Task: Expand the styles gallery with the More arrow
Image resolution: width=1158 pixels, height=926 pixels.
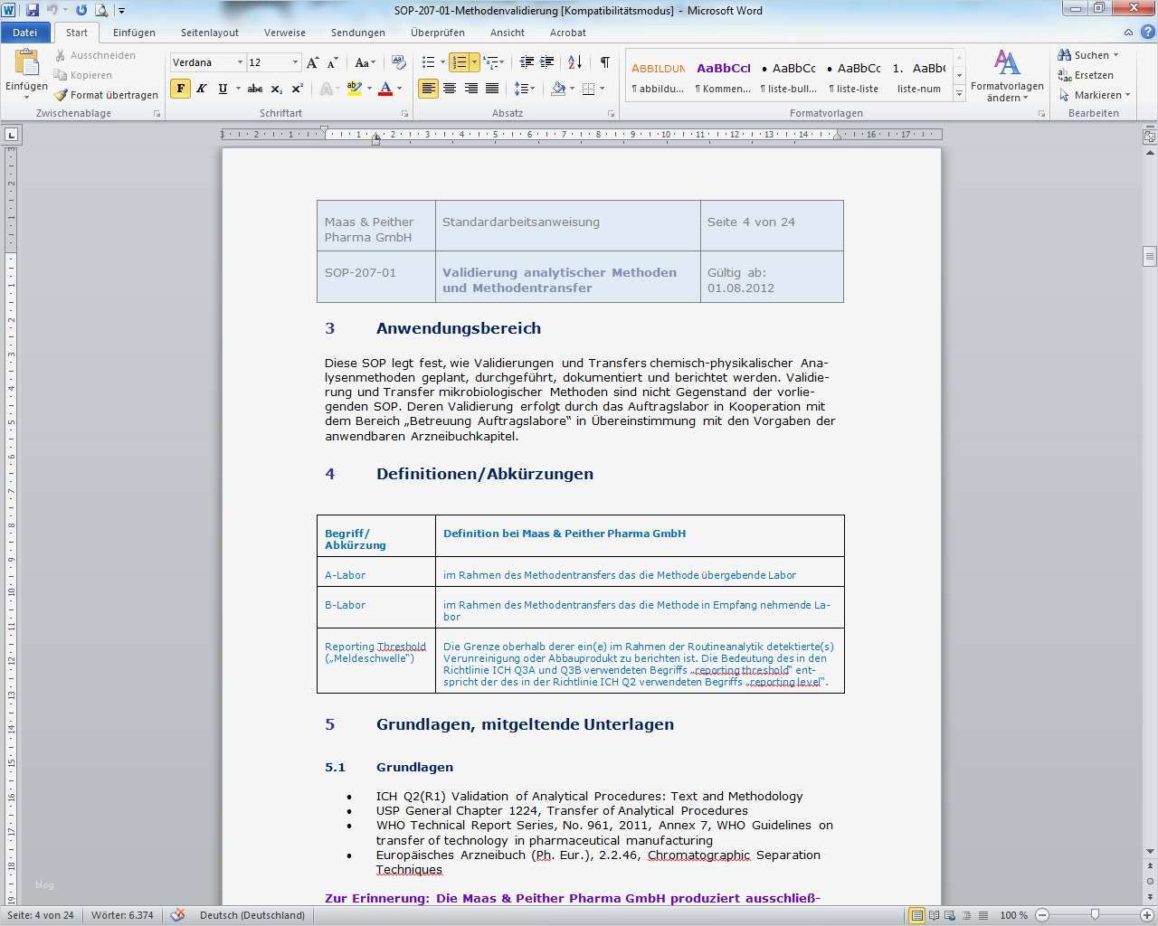Action: [x=959, y=94]
